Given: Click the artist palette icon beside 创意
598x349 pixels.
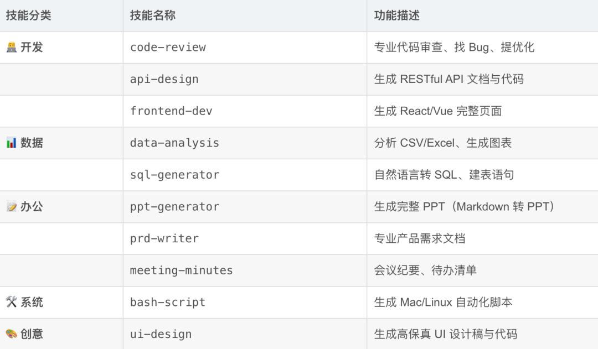Looking at the screenshot, I should [12, 334].
